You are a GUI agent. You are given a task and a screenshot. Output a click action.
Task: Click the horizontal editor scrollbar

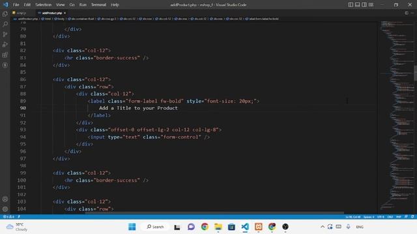(214, 213)
